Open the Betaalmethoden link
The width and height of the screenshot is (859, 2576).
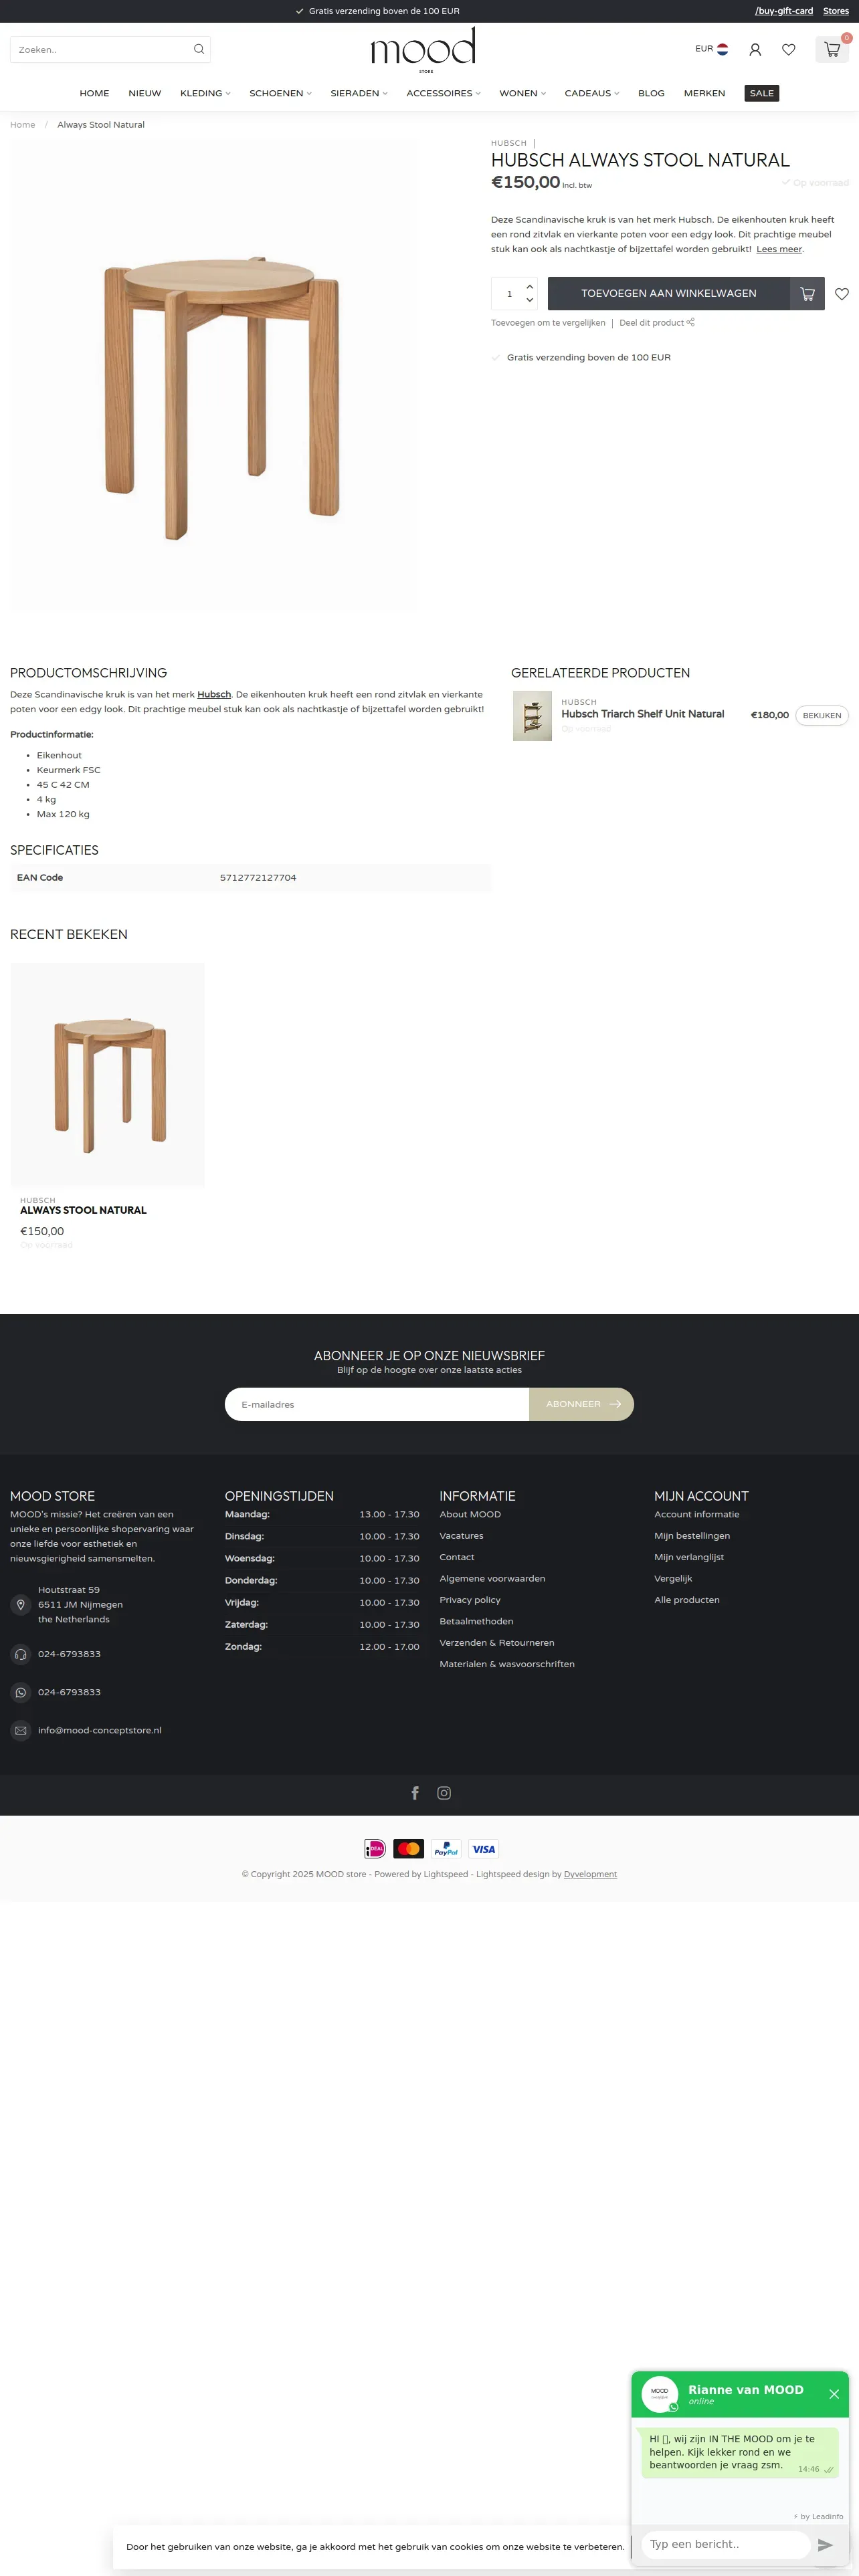pos(476,1621)
